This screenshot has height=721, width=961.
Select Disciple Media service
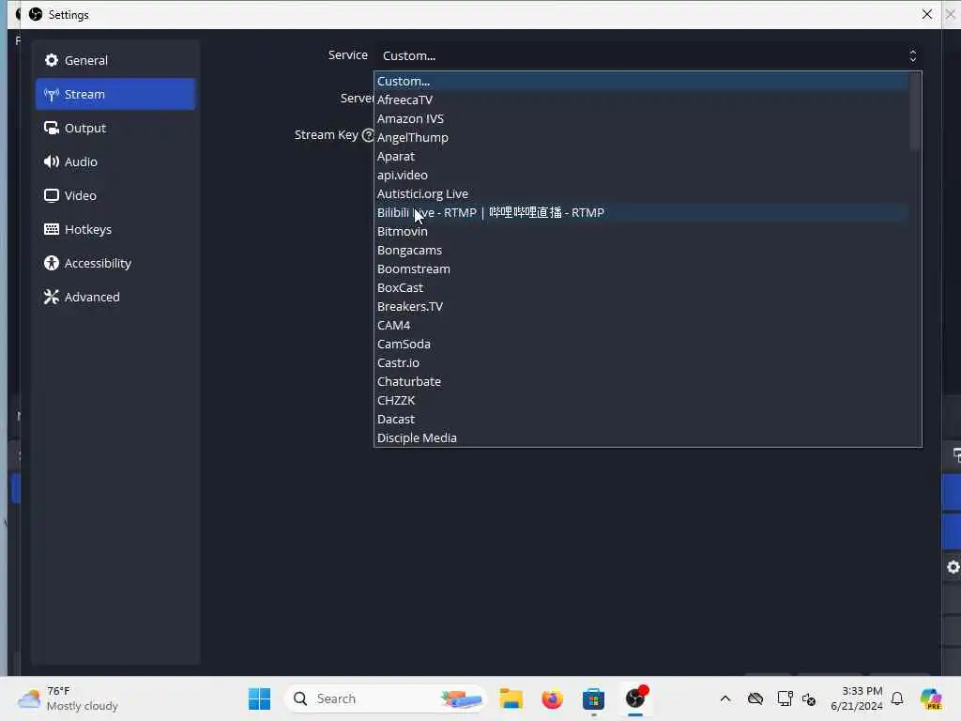[642, 437]
